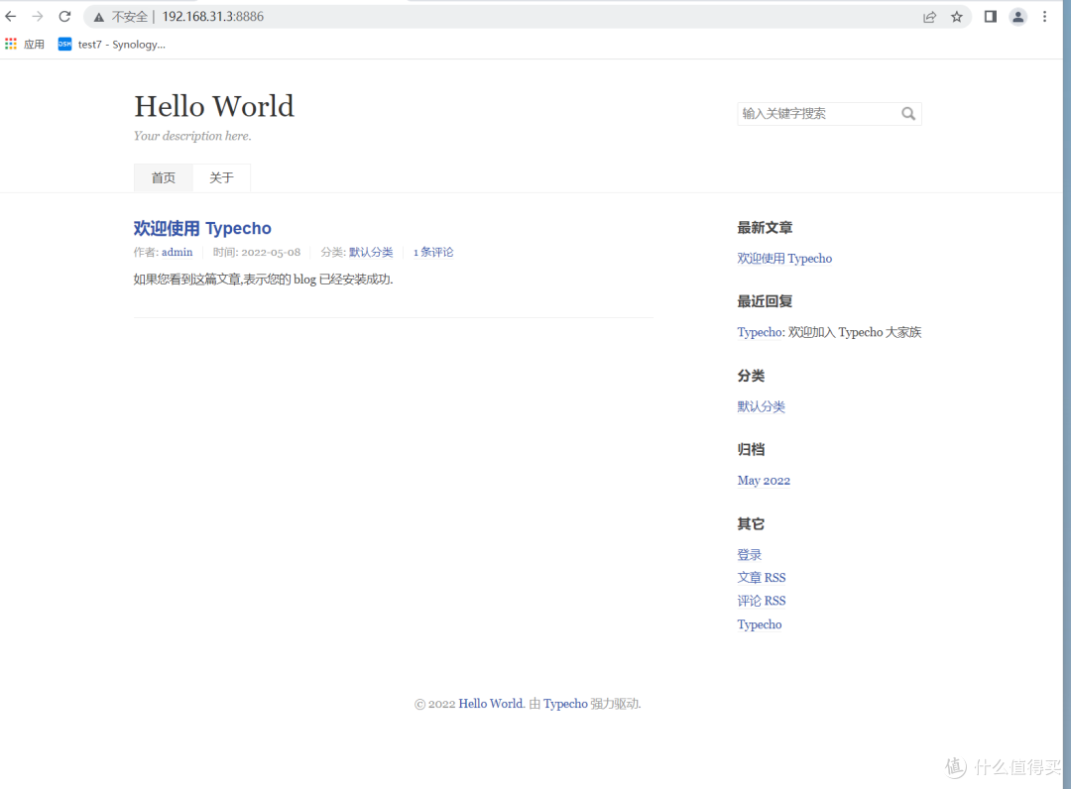
Task: Click the browser reload icon
Action: coord(64,16)
